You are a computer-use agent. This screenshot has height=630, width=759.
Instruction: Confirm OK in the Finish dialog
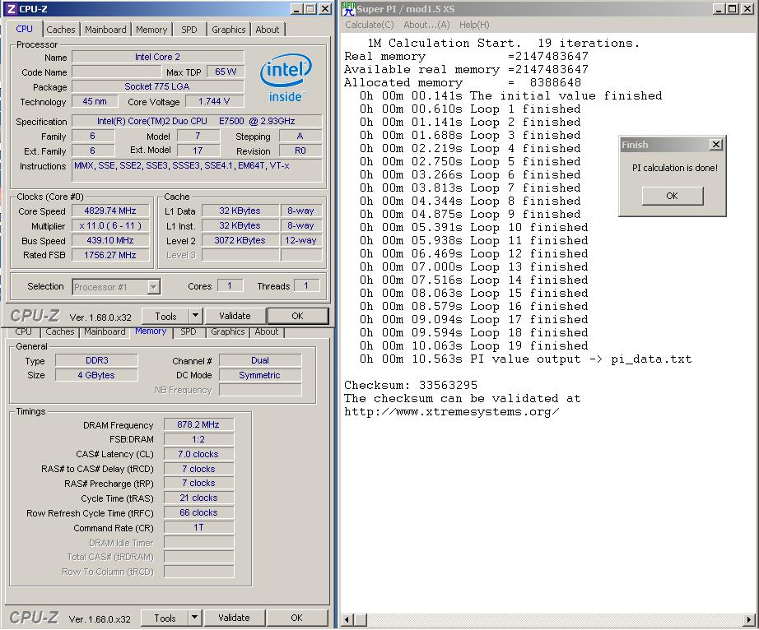(673, 196)
